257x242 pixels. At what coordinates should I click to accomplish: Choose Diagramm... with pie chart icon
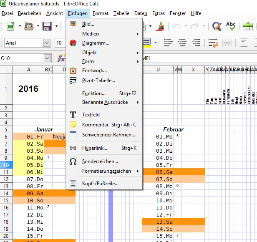pos(104,43)
